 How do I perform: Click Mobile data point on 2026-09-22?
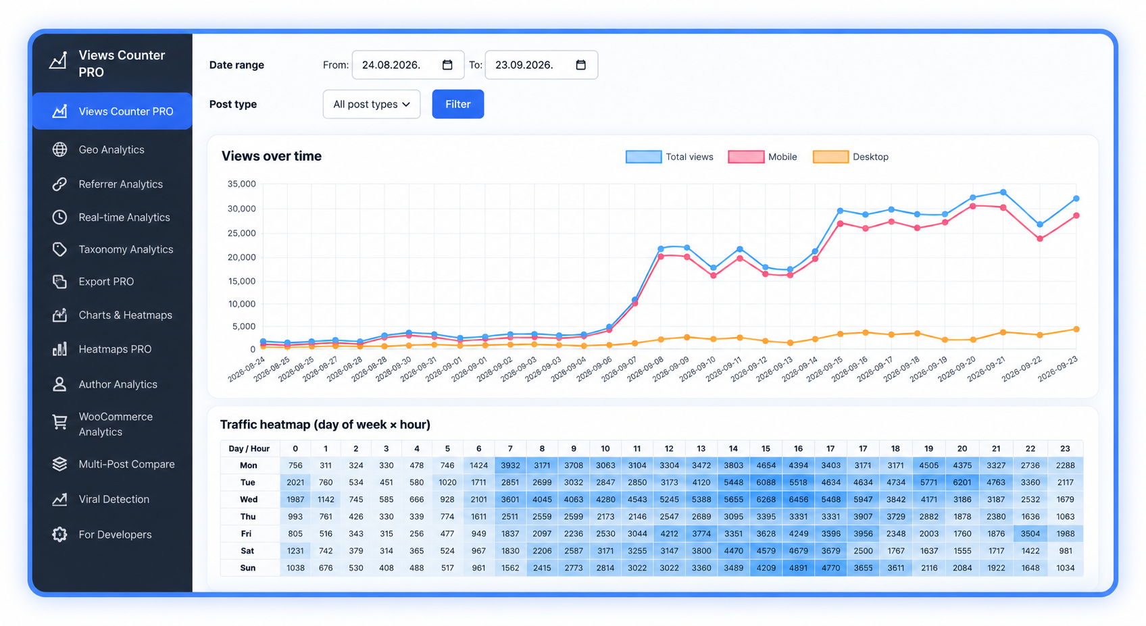click(x=1040, y=238)
